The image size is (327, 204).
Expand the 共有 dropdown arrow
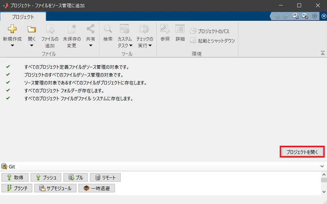click(x=90, y=46)
